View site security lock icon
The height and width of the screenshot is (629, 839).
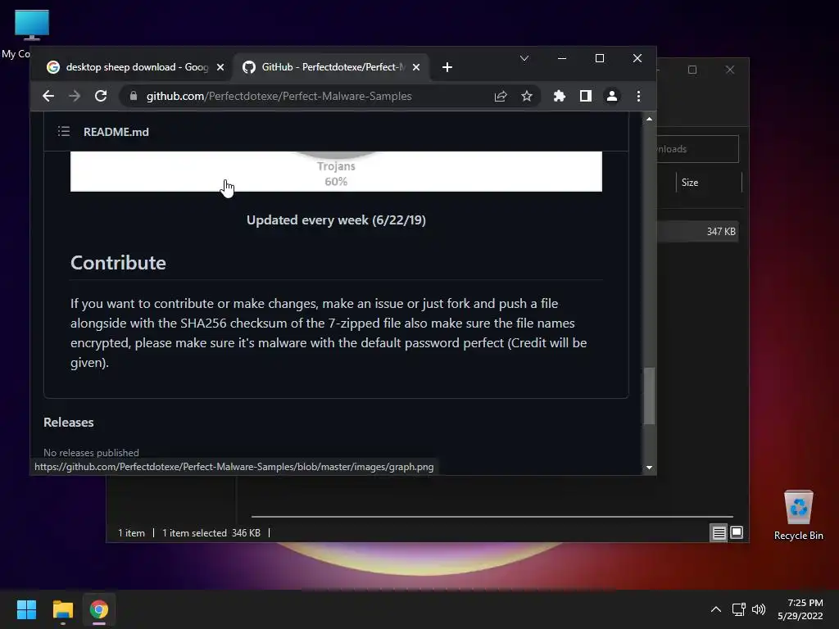(134, 97)
